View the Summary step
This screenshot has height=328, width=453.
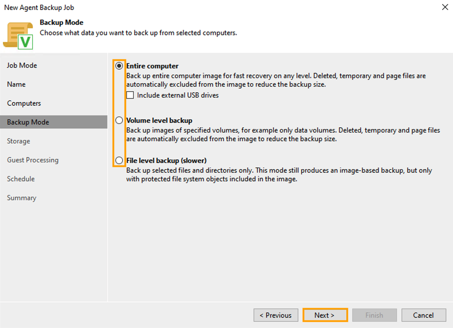(21, 198)
